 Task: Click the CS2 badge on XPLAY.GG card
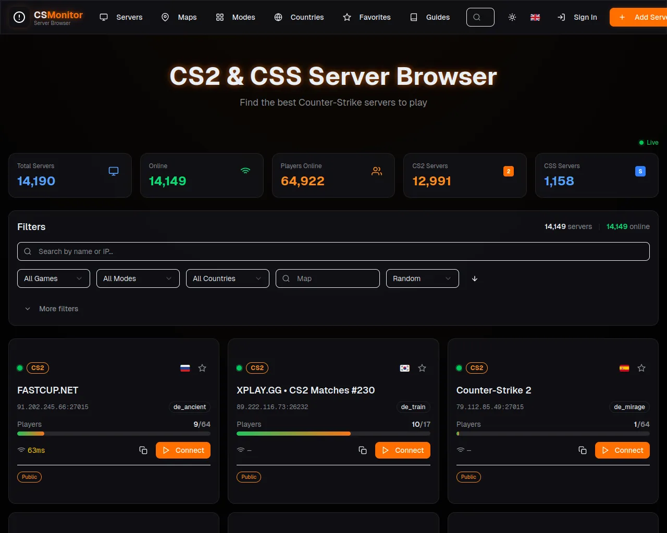257,368
